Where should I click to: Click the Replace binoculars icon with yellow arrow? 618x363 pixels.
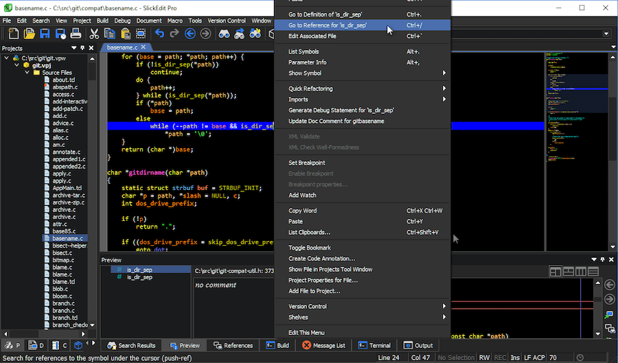coord(255,34)
